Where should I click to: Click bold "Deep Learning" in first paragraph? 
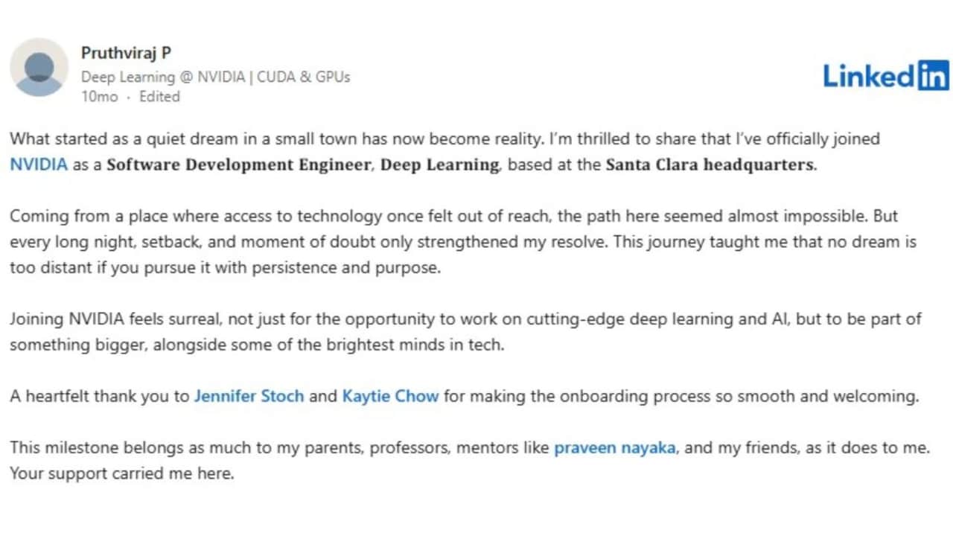tap(439, 165)
